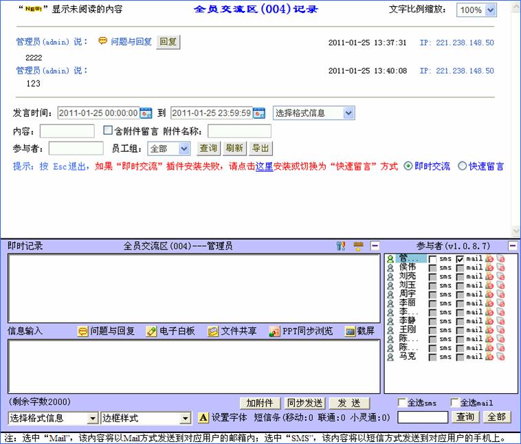This screenshot has height=444, width=521.
Task: Check the 全选sms checkbox
Action: tap(402, 403)
